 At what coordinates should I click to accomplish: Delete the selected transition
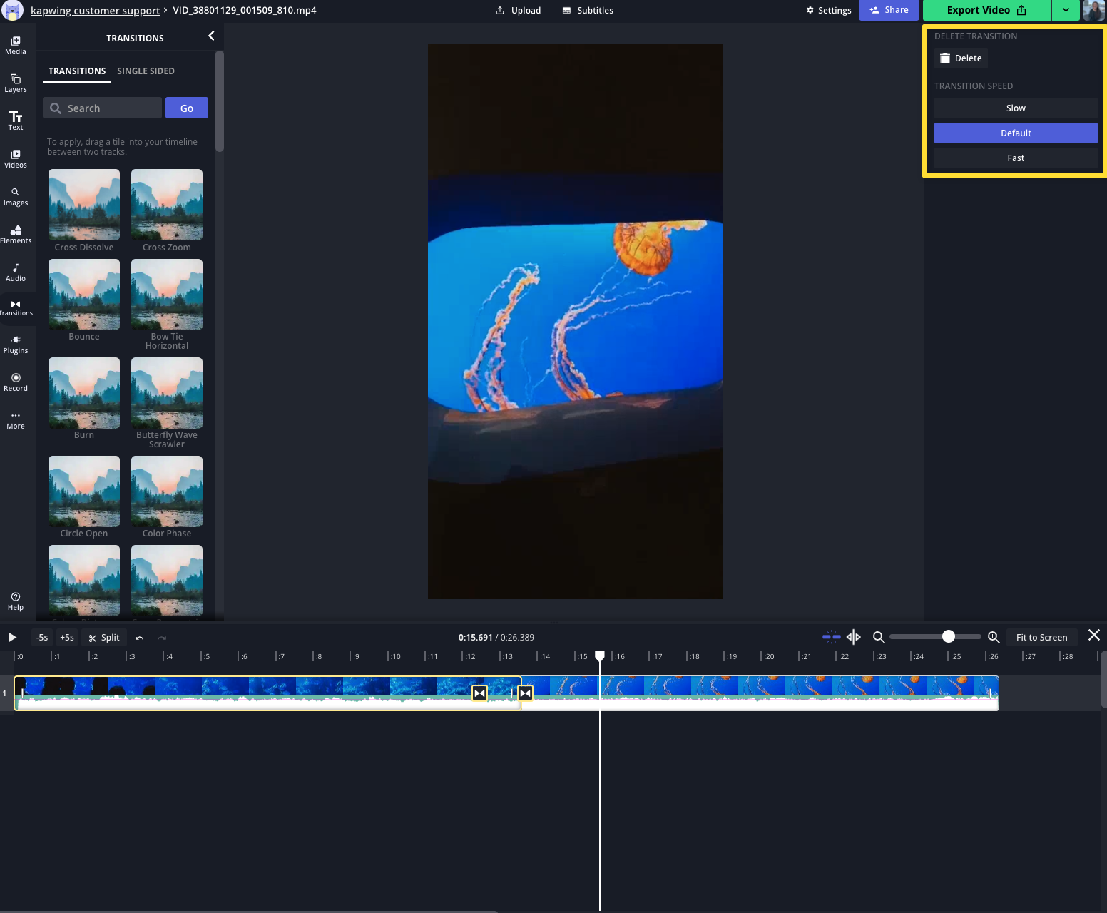[961, 58]
